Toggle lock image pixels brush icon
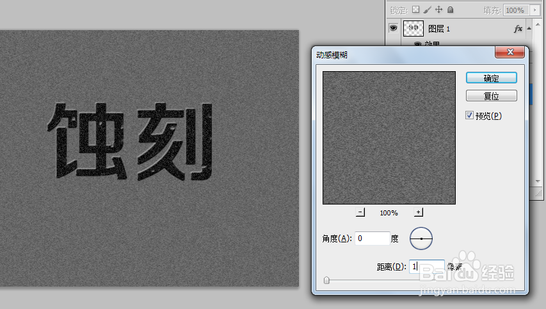 (427, 10)
